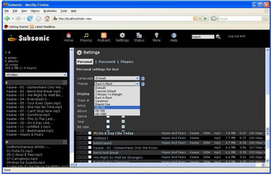Open the File menu

pos(7,11)
